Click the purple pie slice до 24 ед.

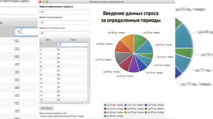133,66
